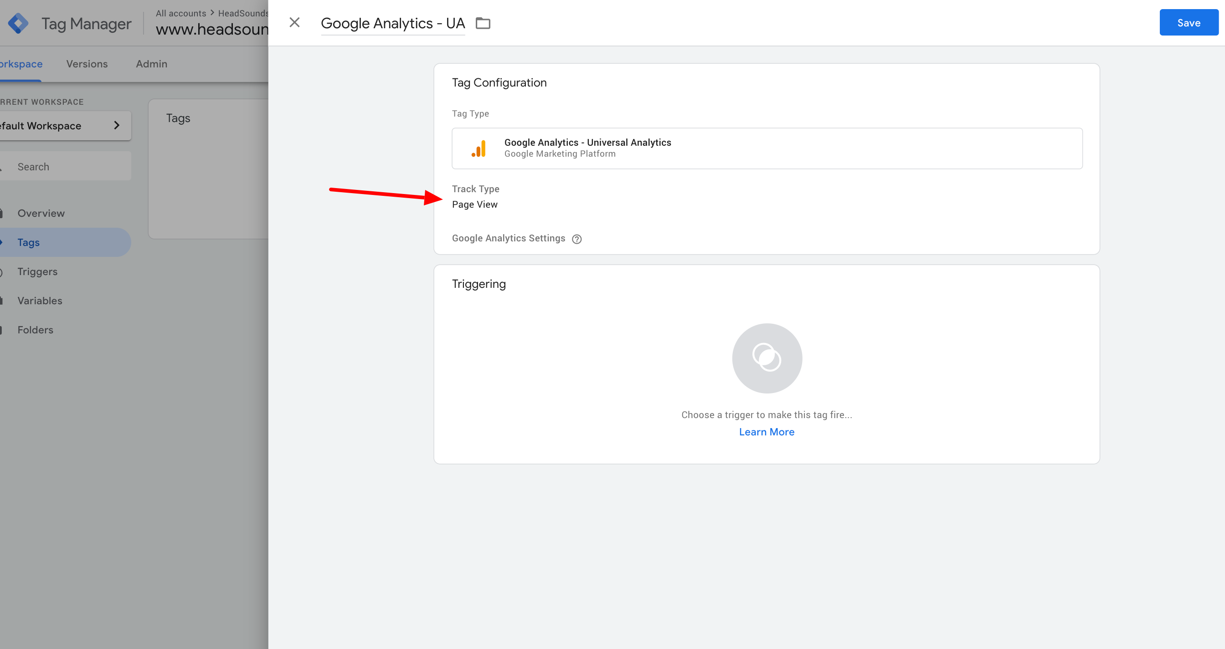The width and height of the screenshot is (1225, 649).
Task: Click the Tag Manager logo icon
Action: (x=18, y=23)
